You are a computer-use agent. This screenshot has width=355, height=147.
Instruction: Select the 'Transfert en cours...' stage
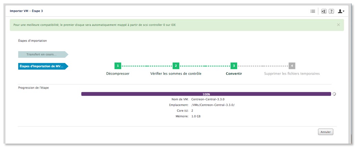(x=43, y=54)
